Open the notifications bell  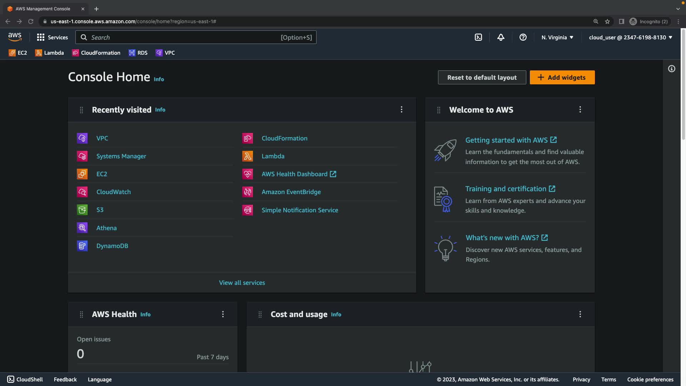tap(501, 37)
